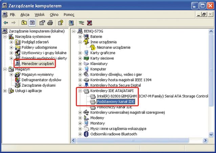This screenshot has width=216, height=153.
Task: Click the Defragmentator dysków icon
Action: tap(18, 80)
